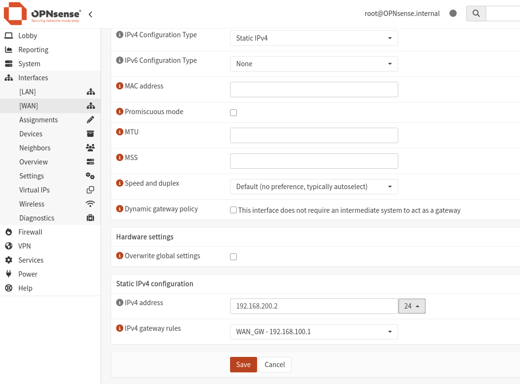Go to the Lobby menu
The height and width of the screenshot is (384, 520).
coord(28,35)
